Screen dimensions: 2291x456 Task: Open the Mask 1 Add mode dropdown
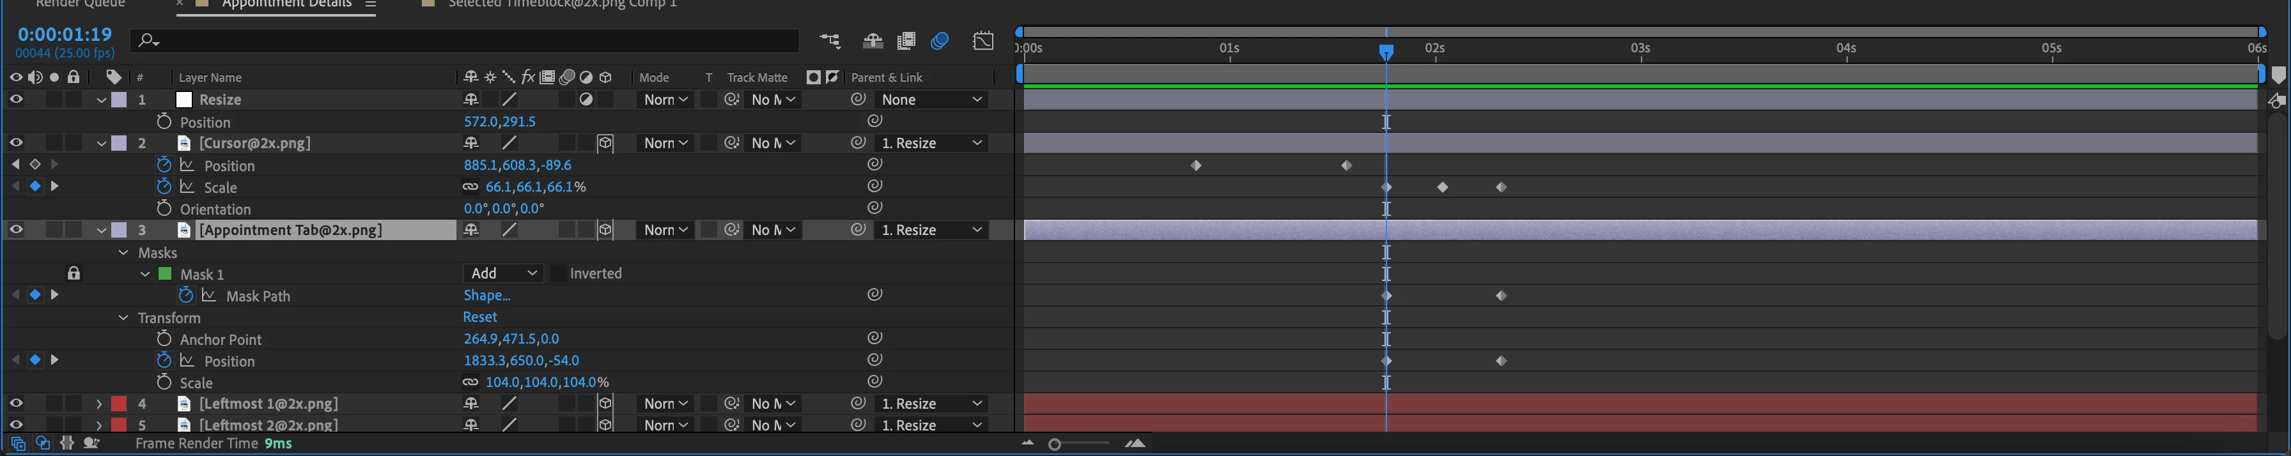pyautogui.click(x=503, y=273)
